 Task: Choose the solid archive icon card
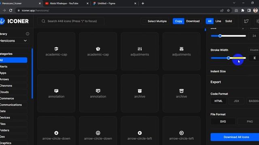tap(140, 93)
